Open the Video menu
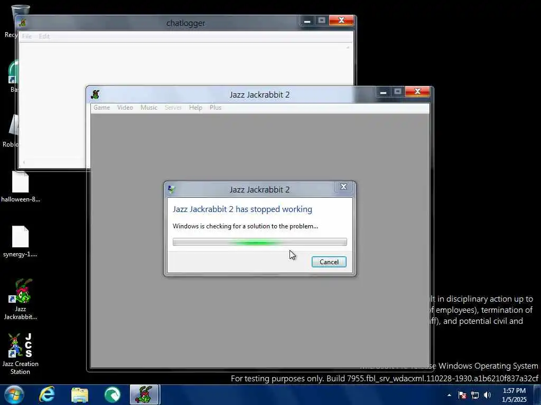This screenshot has height=405, width=541. point(125,108)
